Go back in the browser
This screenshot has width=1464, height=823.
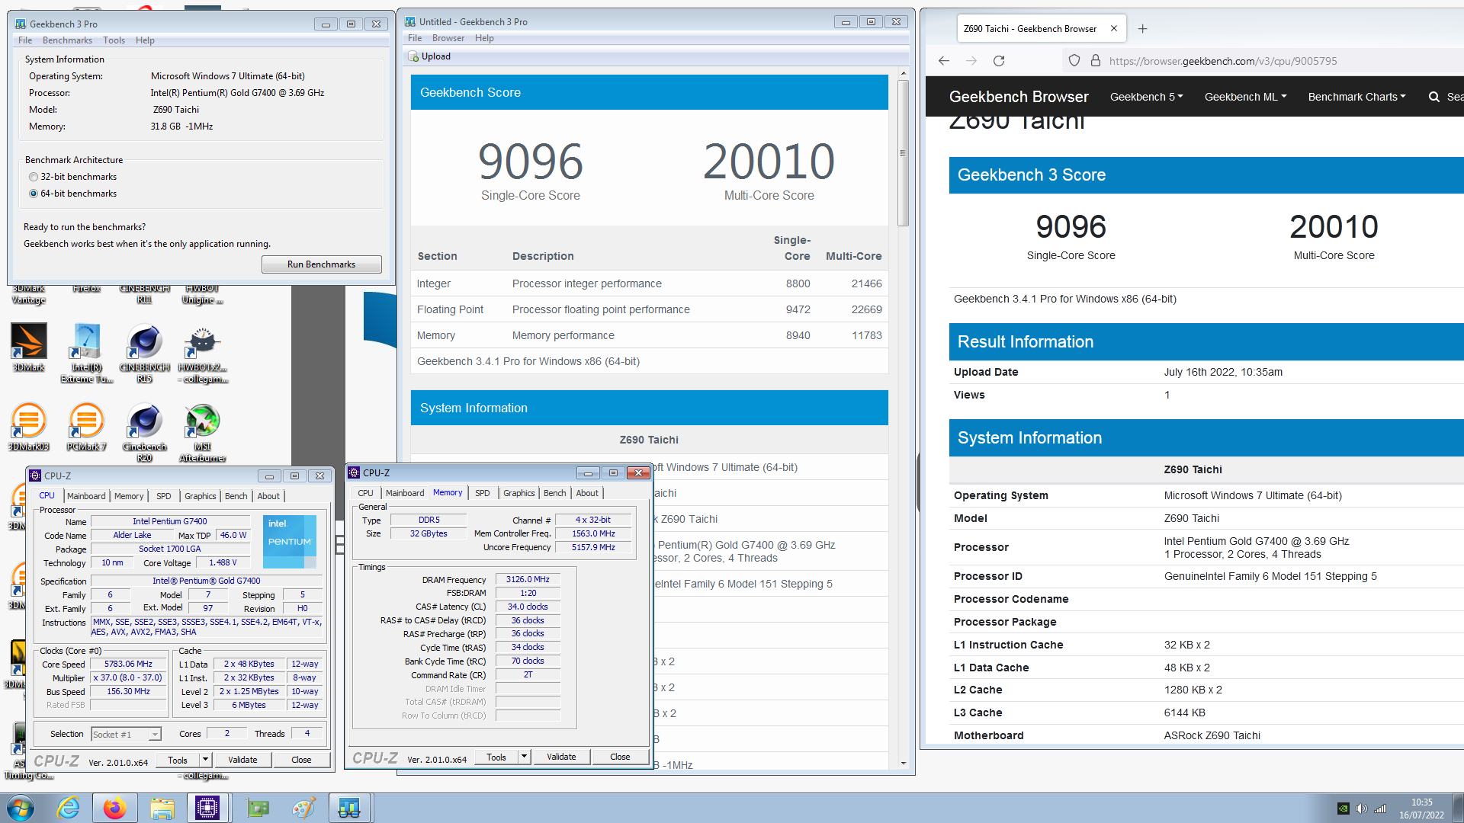944,61
